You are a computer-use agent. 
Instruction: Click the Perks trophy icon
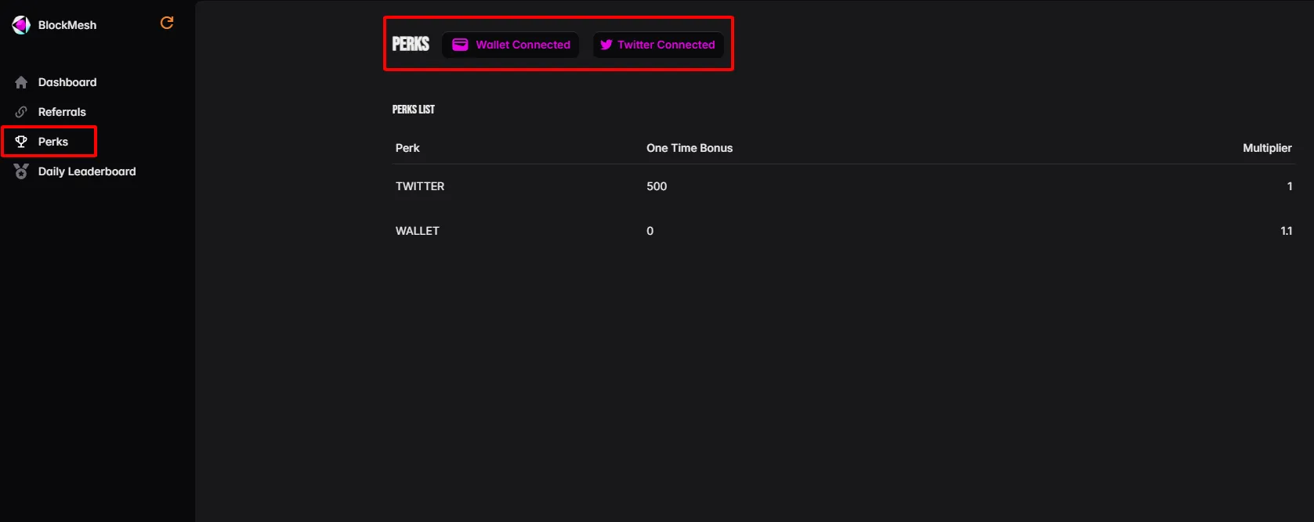pyautogui.click(x=21, y=142)
